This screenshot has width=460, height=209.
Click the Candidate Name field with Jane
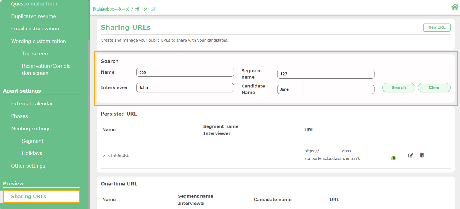[x=326, y=89]
